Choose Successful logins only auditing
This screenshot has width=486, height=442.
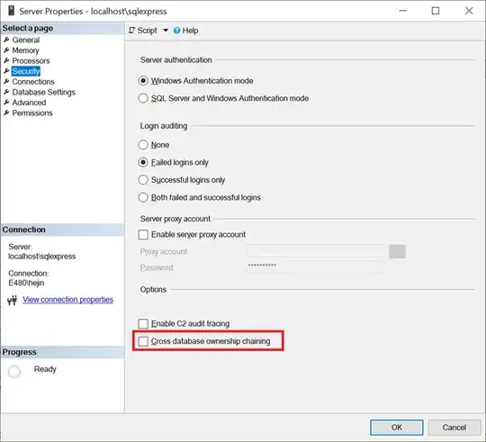pos(143,180)
